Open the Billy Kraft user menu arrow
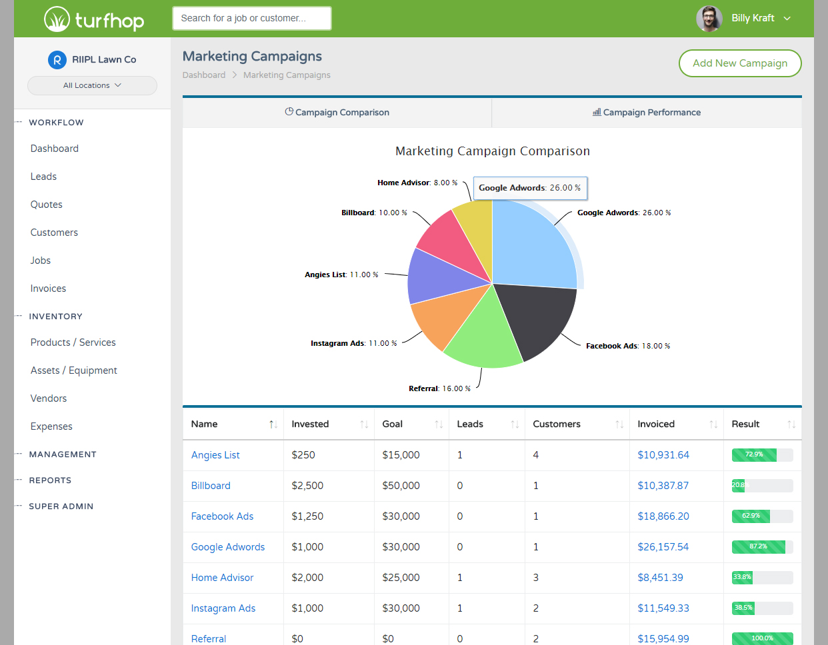 (x=787, y=19)
